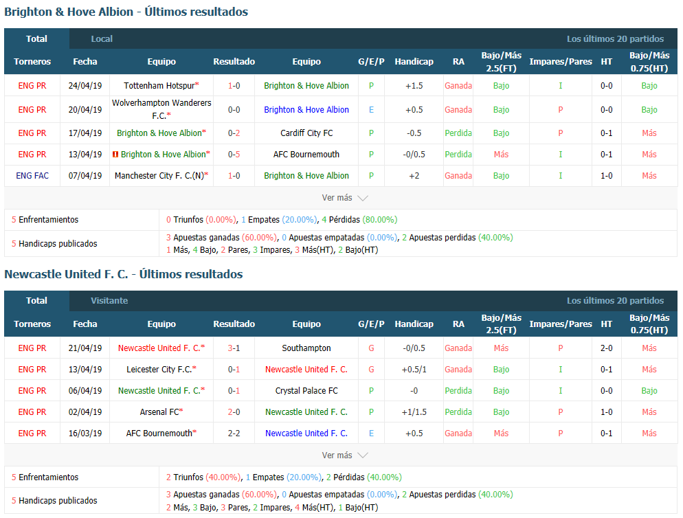Expand Ver más under Brighton results
The width and height of the screenshot is (683, 518).
(x=344, y=198)
